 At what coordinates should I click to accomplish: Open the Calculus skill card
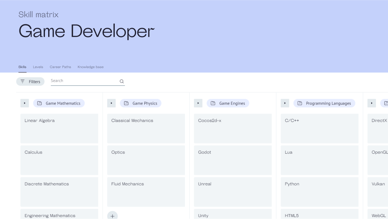[x=59, y=160]
